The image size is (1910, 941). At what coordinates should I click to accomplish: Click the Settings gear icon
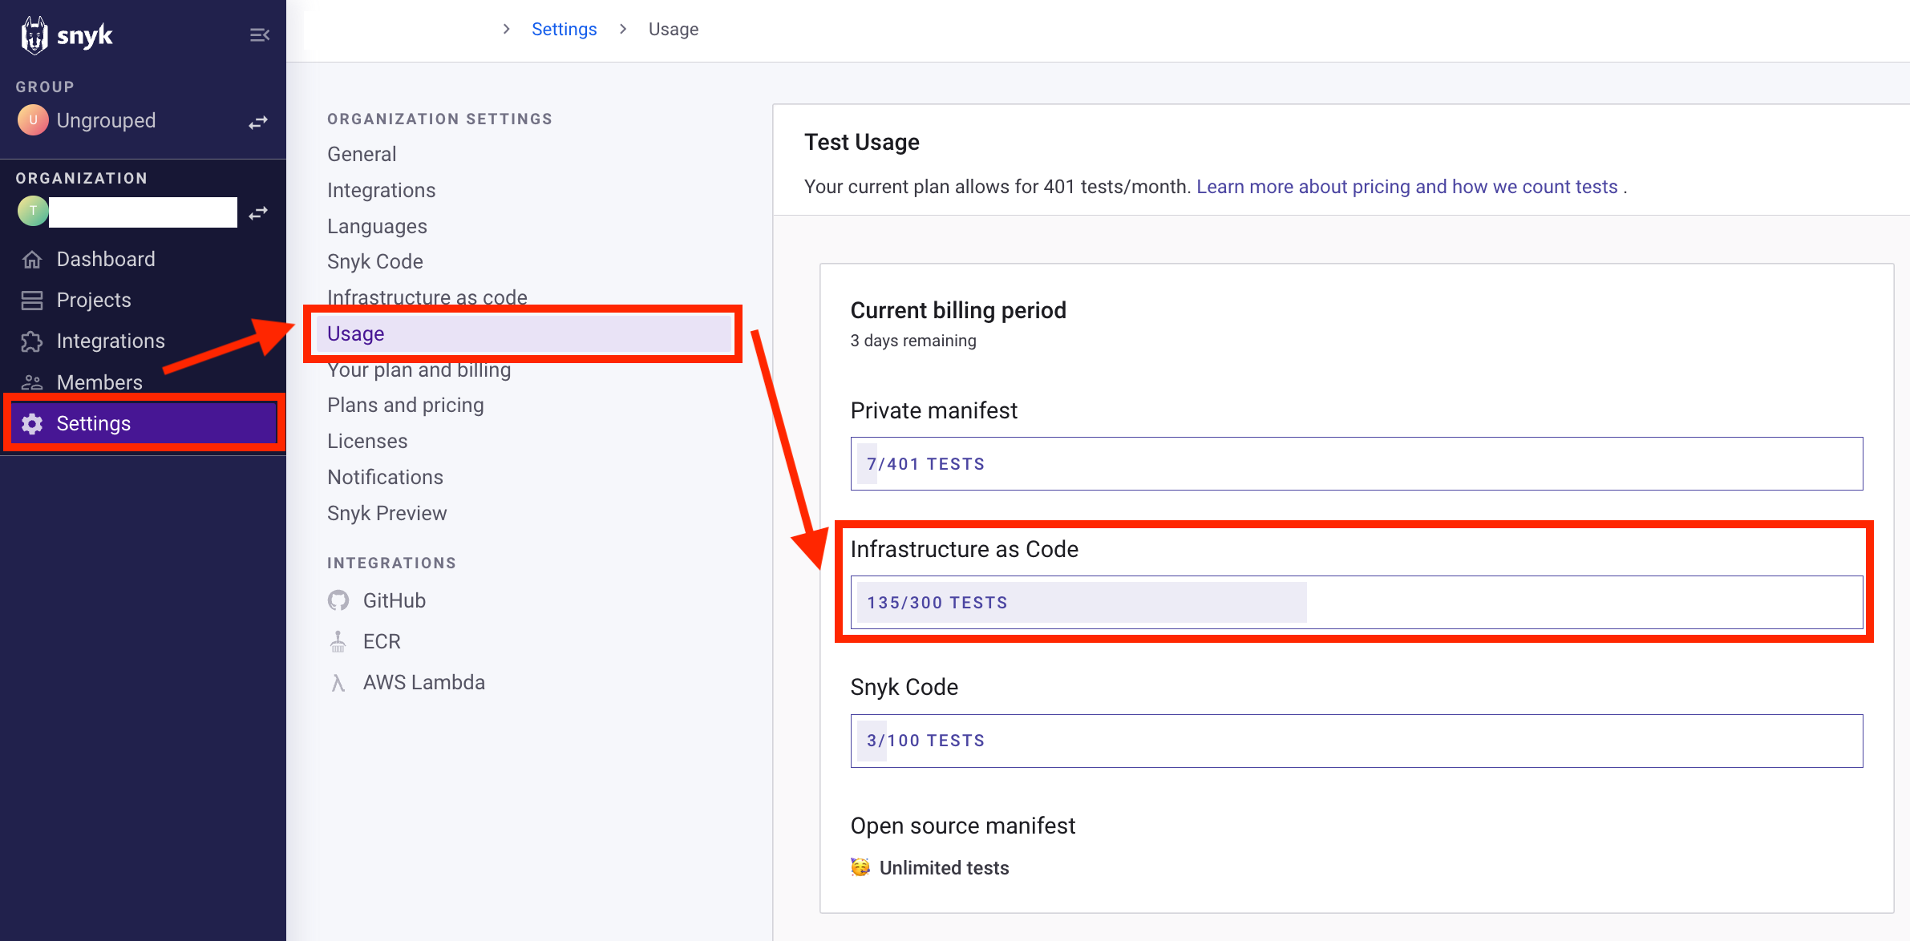(32, 423)
